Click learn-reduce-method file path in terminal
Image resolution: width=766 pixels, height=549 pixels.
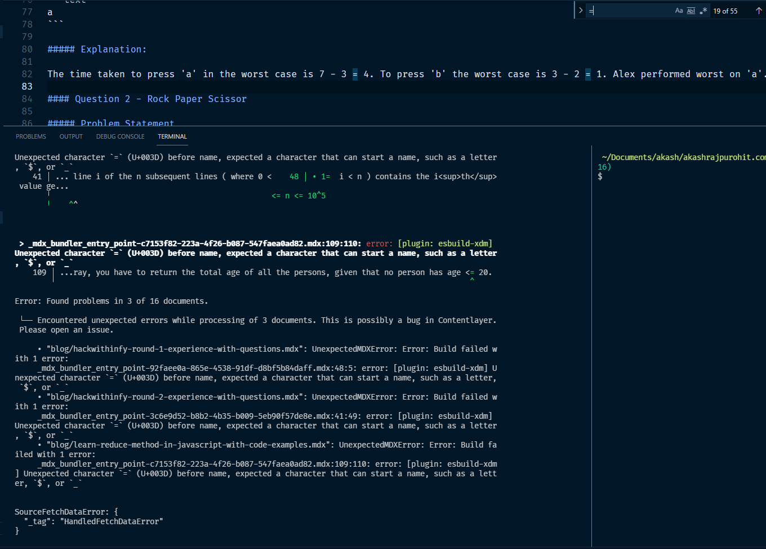pos(188,445)
